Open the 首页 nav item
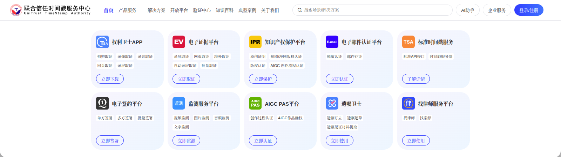Viewport: 561px width, 157px height. 109,10
